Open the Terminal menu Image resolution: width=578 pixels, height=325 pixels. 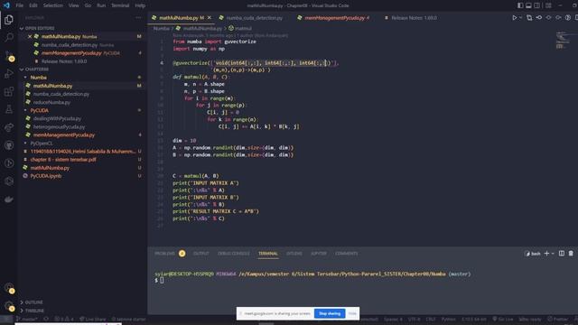(120, 5)
